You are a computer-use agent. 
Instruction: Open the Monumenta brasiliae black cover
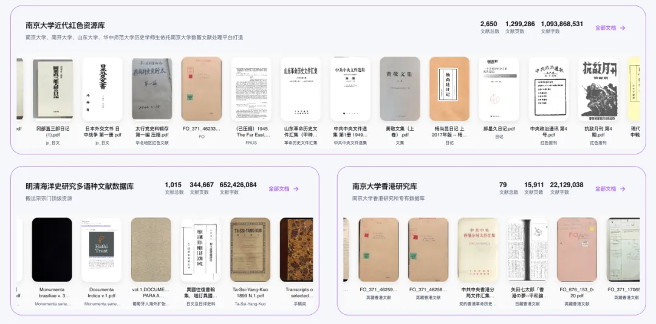coord(52,250)
